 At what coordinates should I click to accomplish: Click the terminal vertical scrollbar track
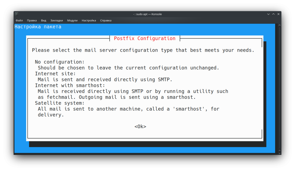279,88
